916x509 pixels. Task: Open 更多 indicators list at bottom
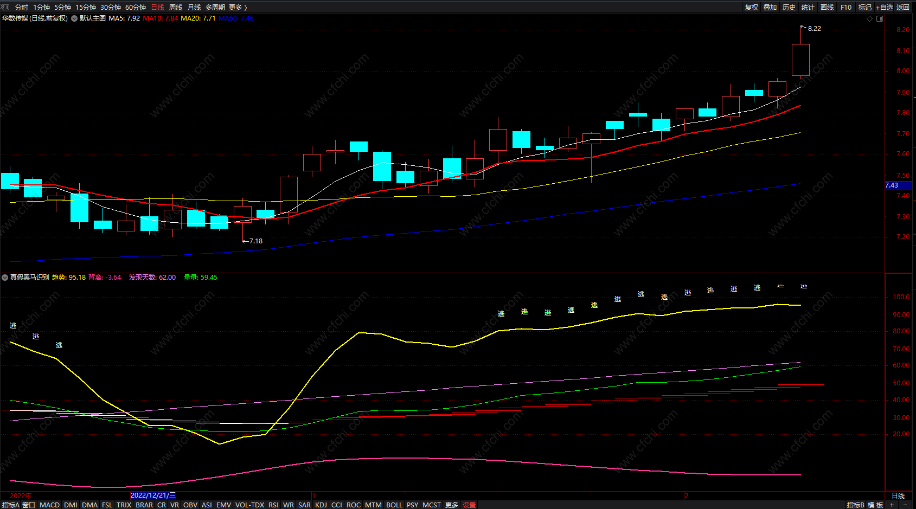point(452,505)
